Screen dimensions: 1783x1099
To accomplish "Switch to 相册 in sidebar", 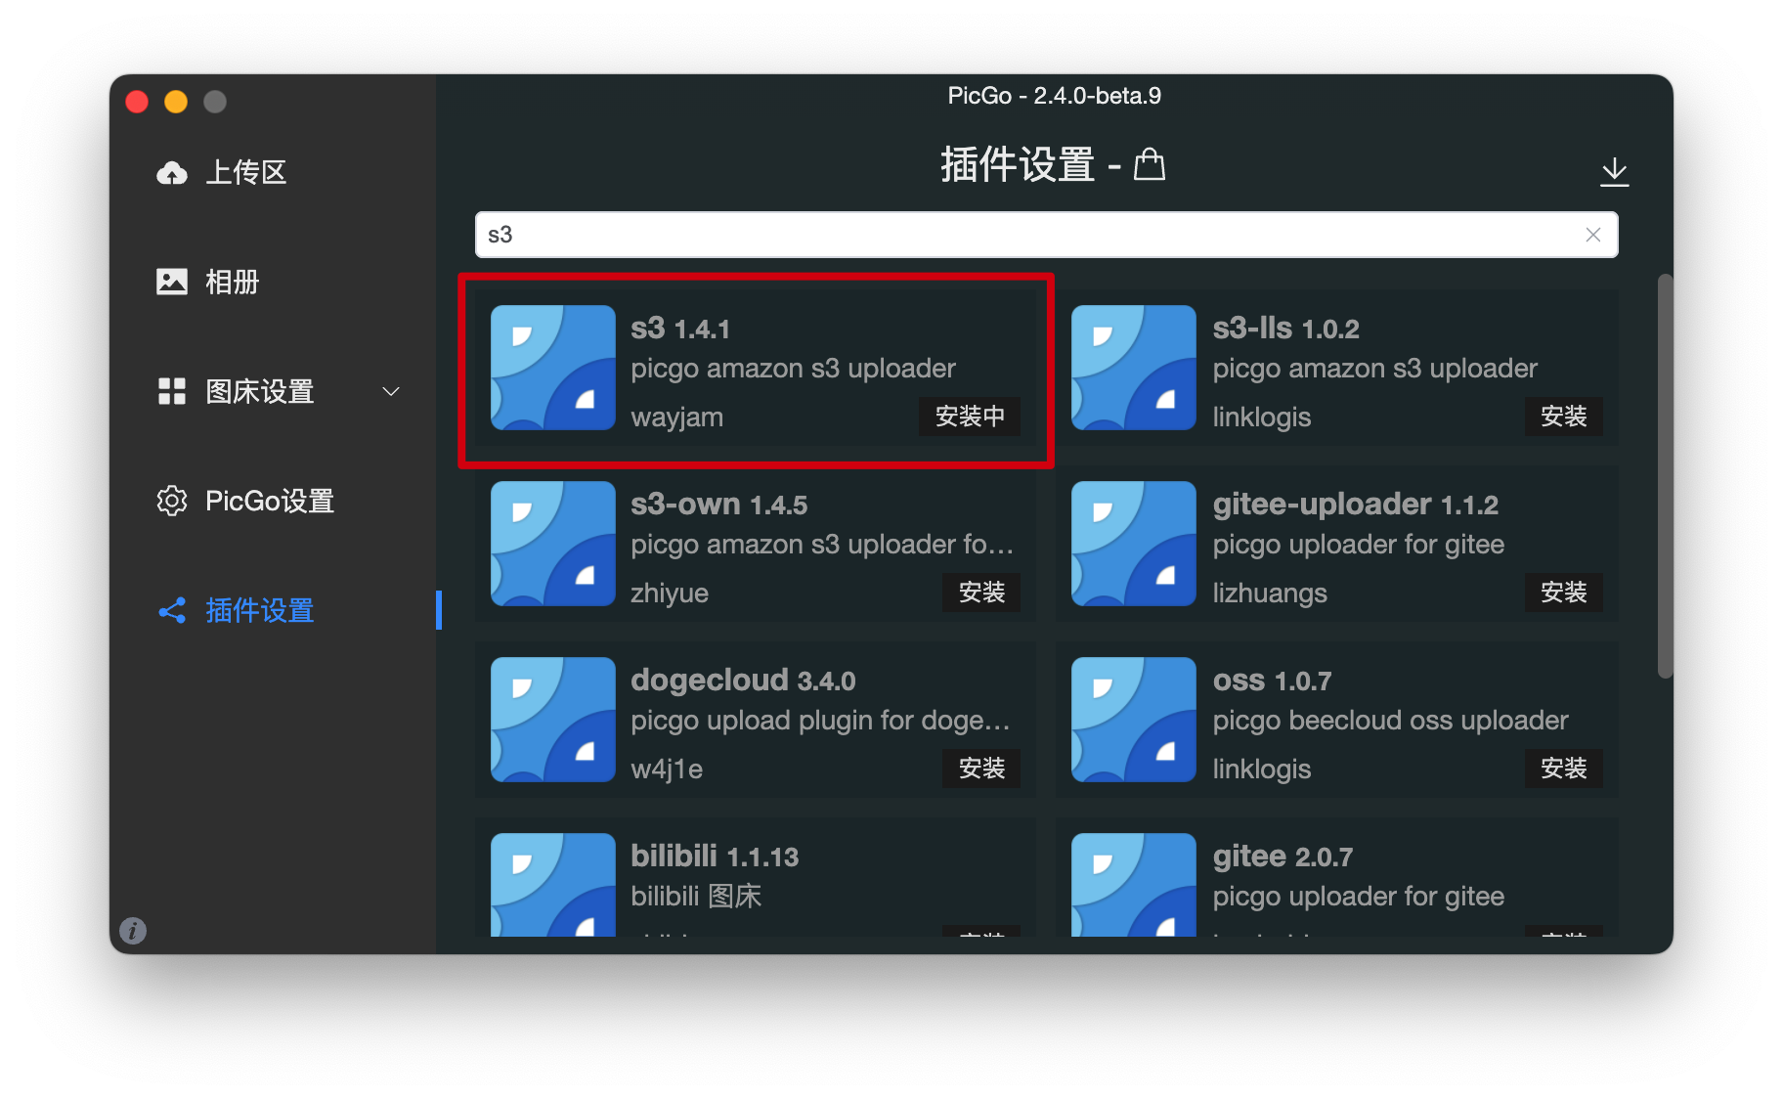I will 233,283.
